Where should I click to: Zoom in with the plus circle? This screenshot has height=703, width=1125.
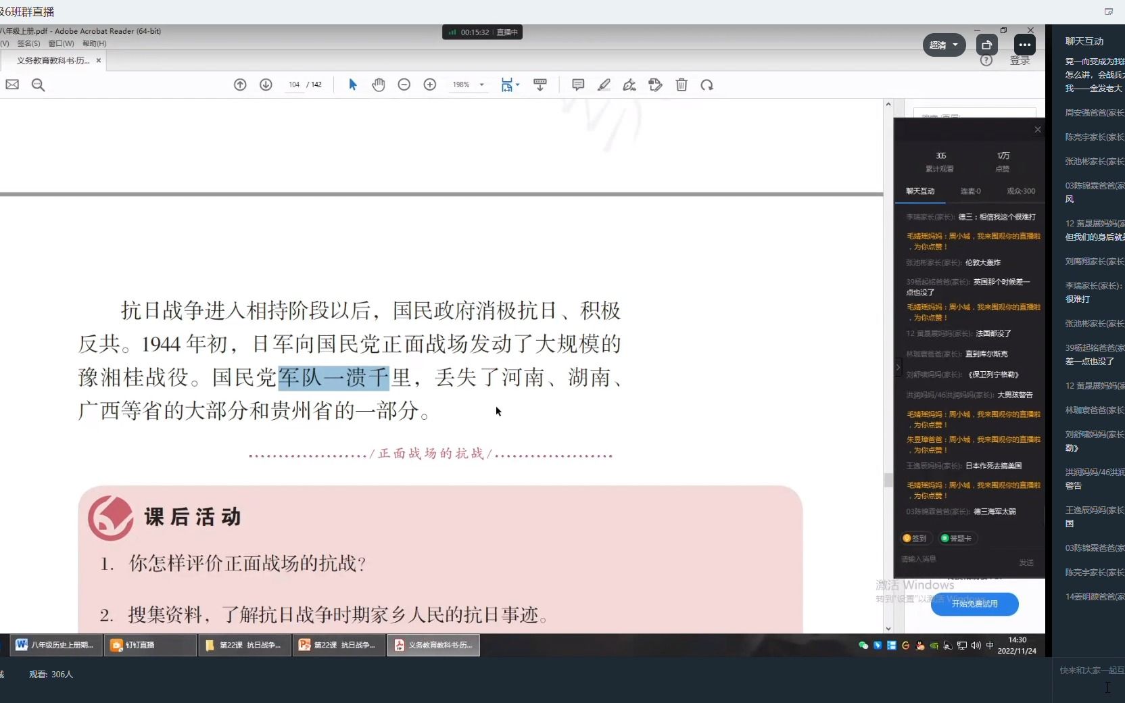click(430, 84)
